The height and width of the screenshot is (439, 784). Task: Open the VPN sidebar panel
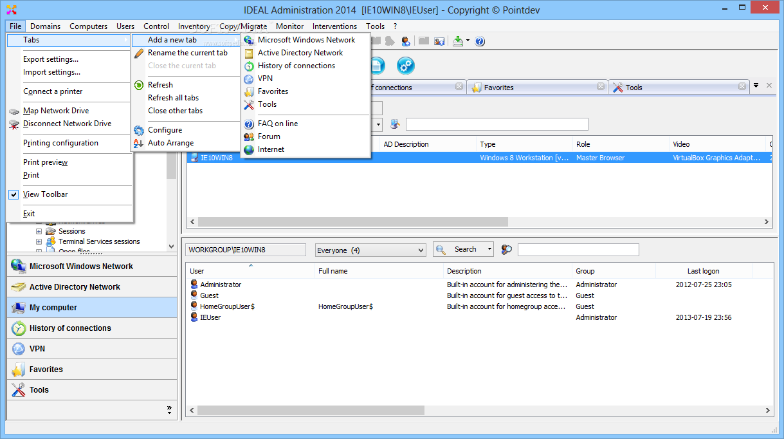(x=92, y=349)
